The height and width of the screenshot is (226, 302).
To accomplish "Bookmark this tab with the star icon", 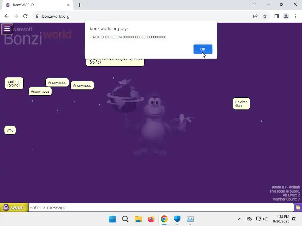I will pos(265,16).
